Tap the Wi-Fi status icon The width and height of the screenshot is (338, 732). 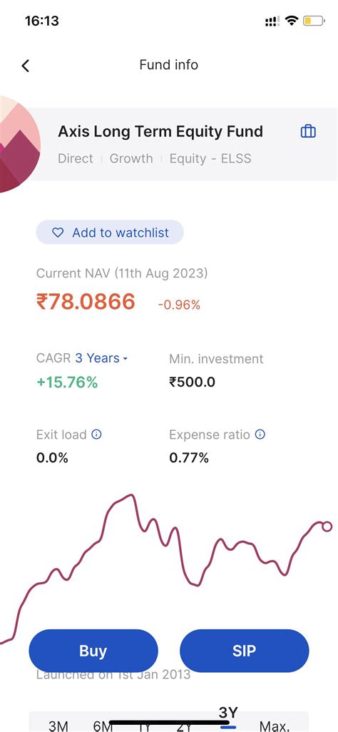pos(292,21)
